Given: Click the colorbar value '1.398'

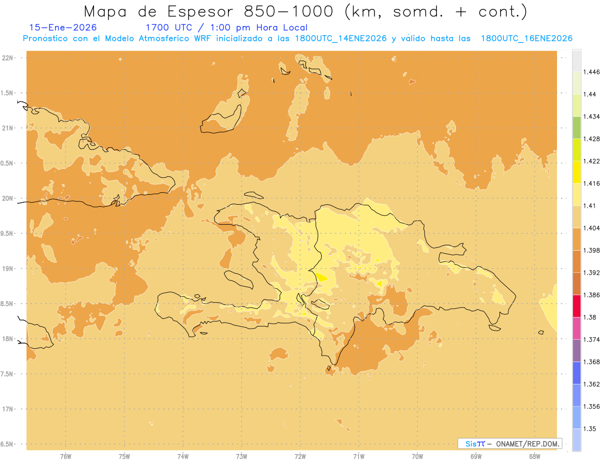Looking at the screenshot, I should (x=591, y=250).
